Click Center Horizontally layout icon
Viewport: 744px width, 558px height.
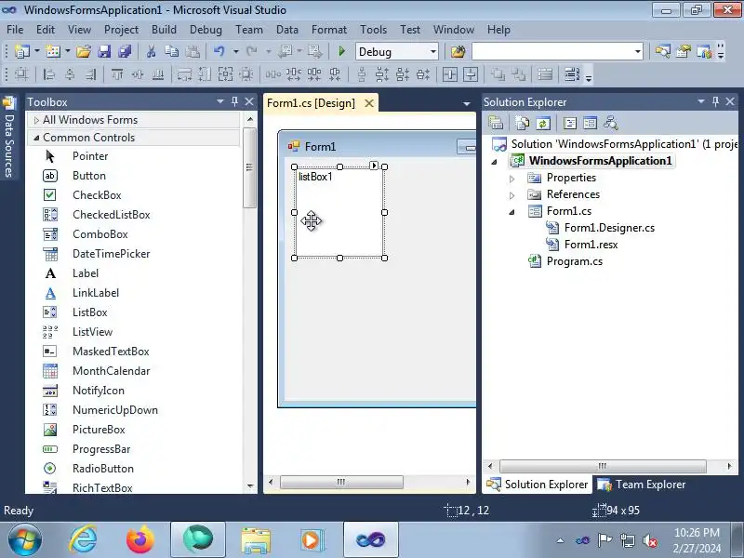(450, 74)
